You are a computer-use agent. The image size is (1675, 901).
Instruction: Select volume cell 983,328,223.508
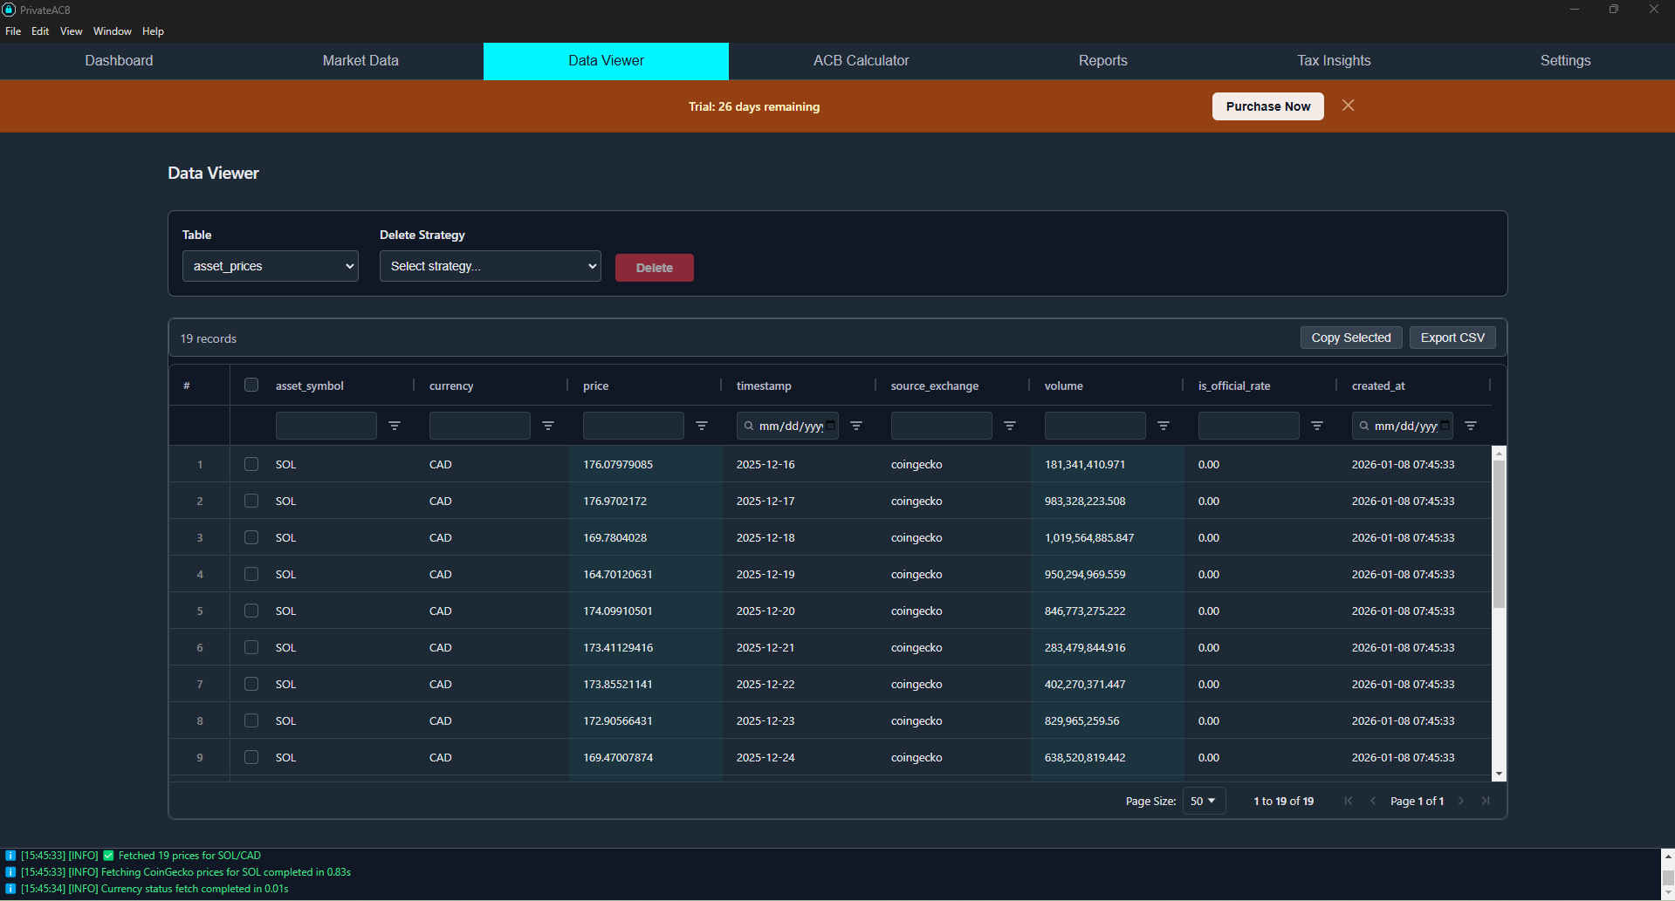pos(1108,501)
